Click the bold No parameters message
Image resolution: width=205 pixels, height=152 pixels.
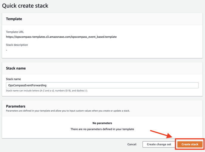tap(102, 123)
